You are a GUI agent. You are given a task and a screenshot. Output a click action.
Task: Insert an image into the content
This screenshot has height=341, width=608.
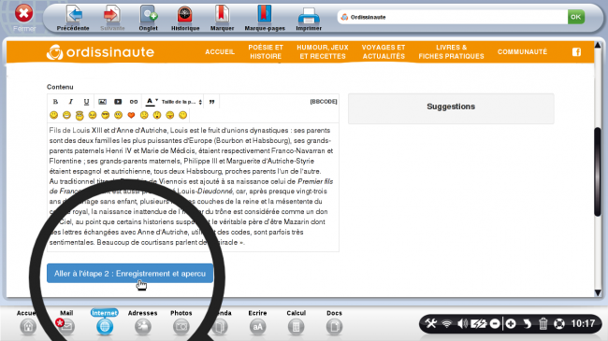(x=102, y=102)
